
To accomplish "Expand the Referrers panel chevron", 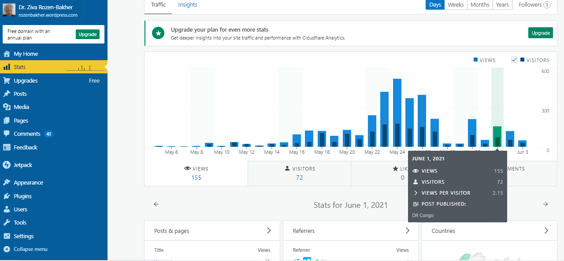I will (408, 231).
